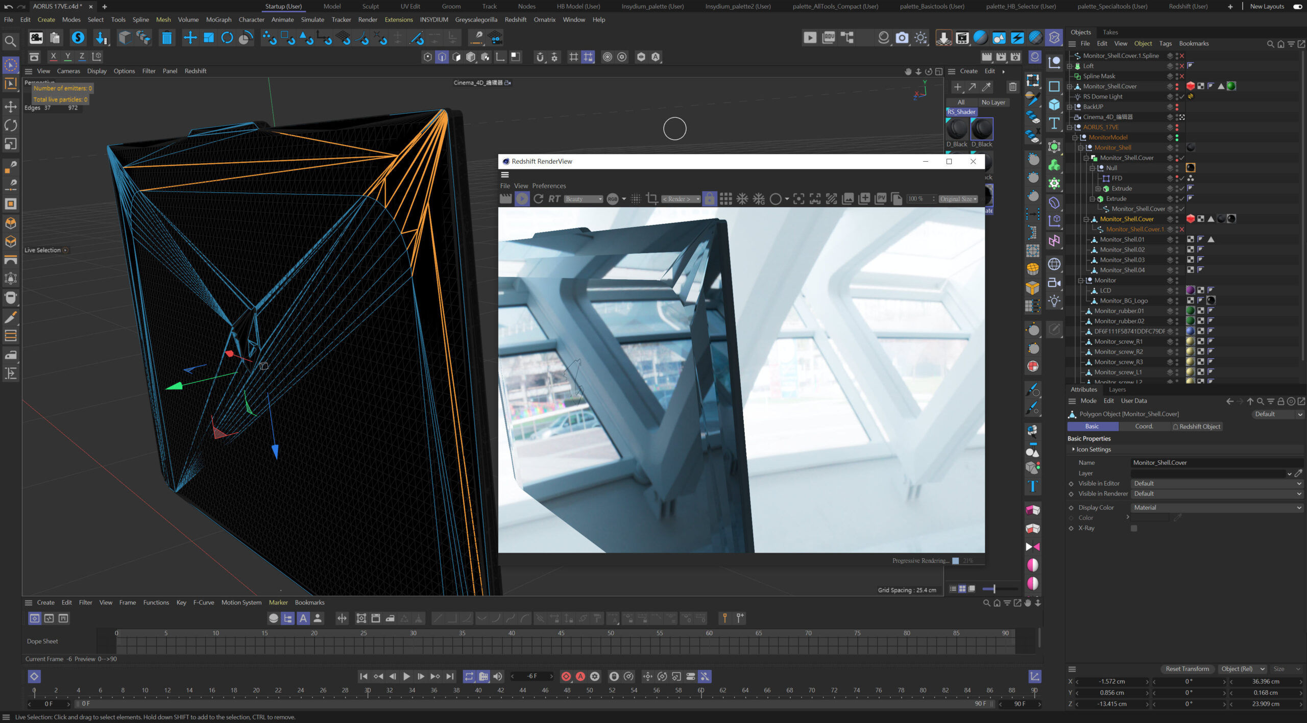Viewport: 1307px width, 723px height.
Task: Click the material thumbnail size slider
Action: point(994,589)
